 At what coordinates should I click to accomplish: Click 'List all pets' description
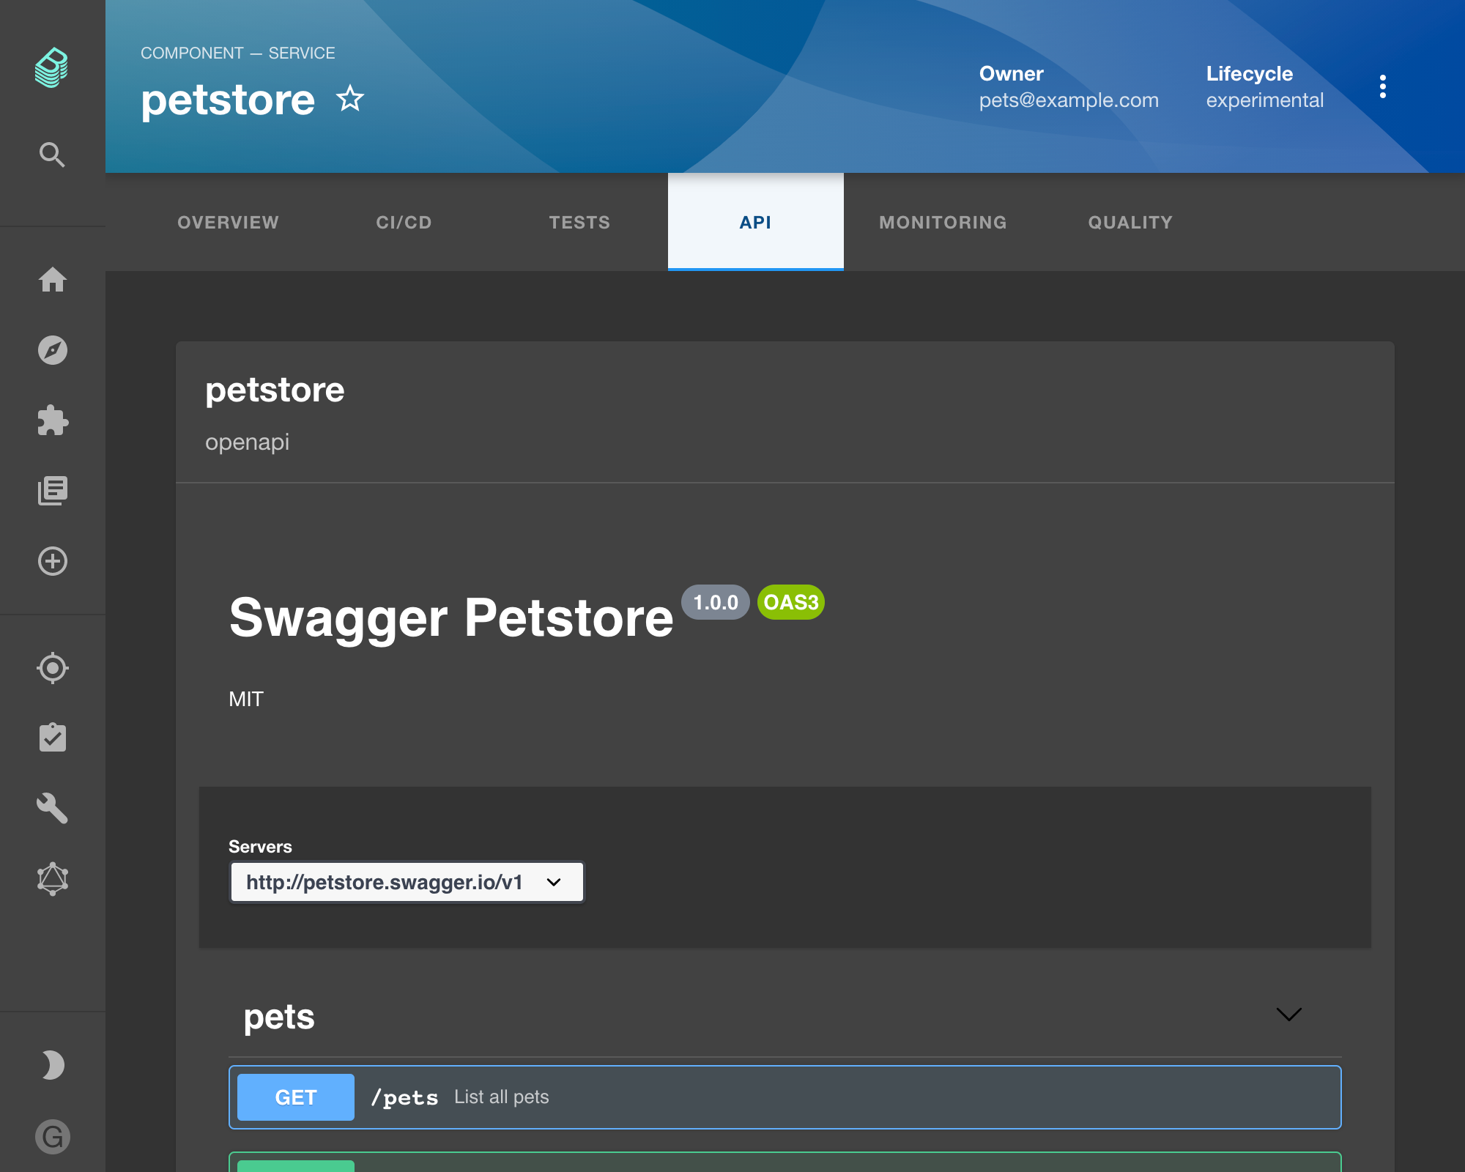point(502,1097)
